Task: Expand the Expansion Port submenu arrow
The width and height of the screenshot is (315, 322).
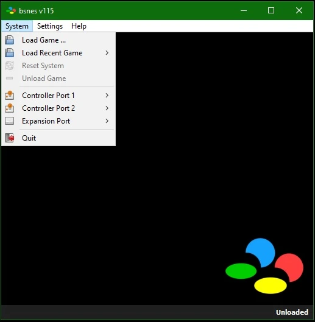Action: point(107,121)
